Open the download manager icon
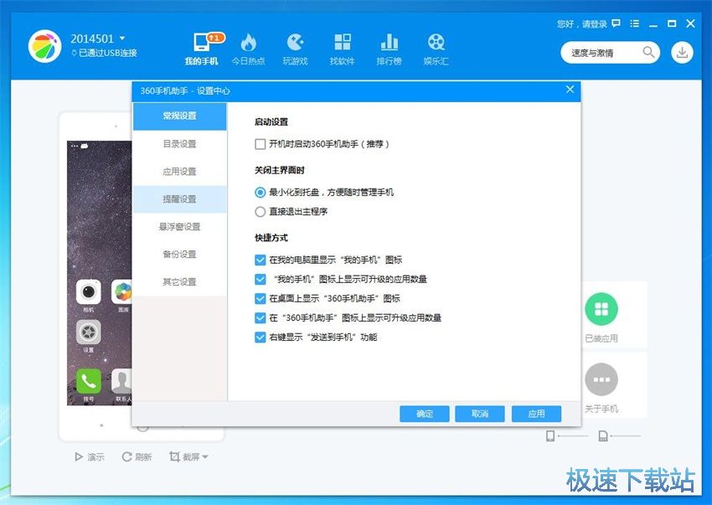 (682, 53)
